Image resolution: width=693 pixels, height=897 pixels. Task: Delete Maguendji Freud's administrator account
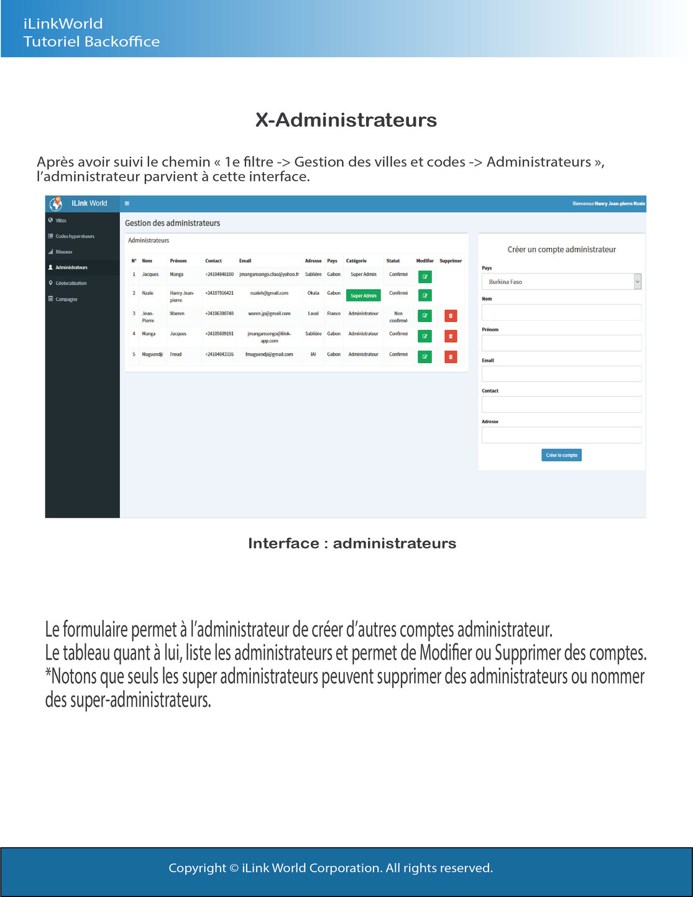(x=451, y=357)
